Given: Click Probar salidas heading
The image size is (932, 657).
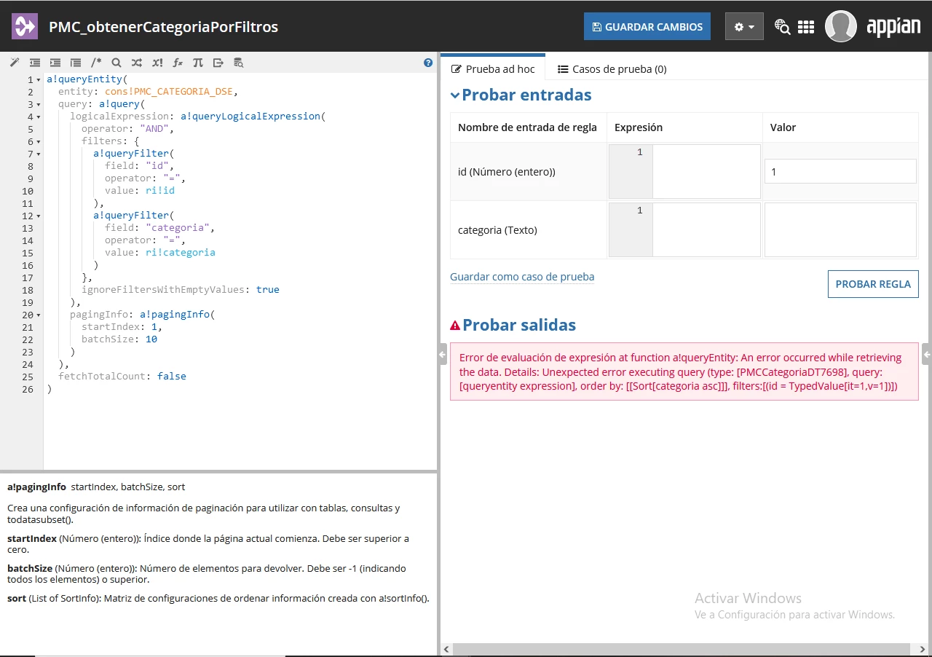Looking at the screenshot, I should coord(519,325).
